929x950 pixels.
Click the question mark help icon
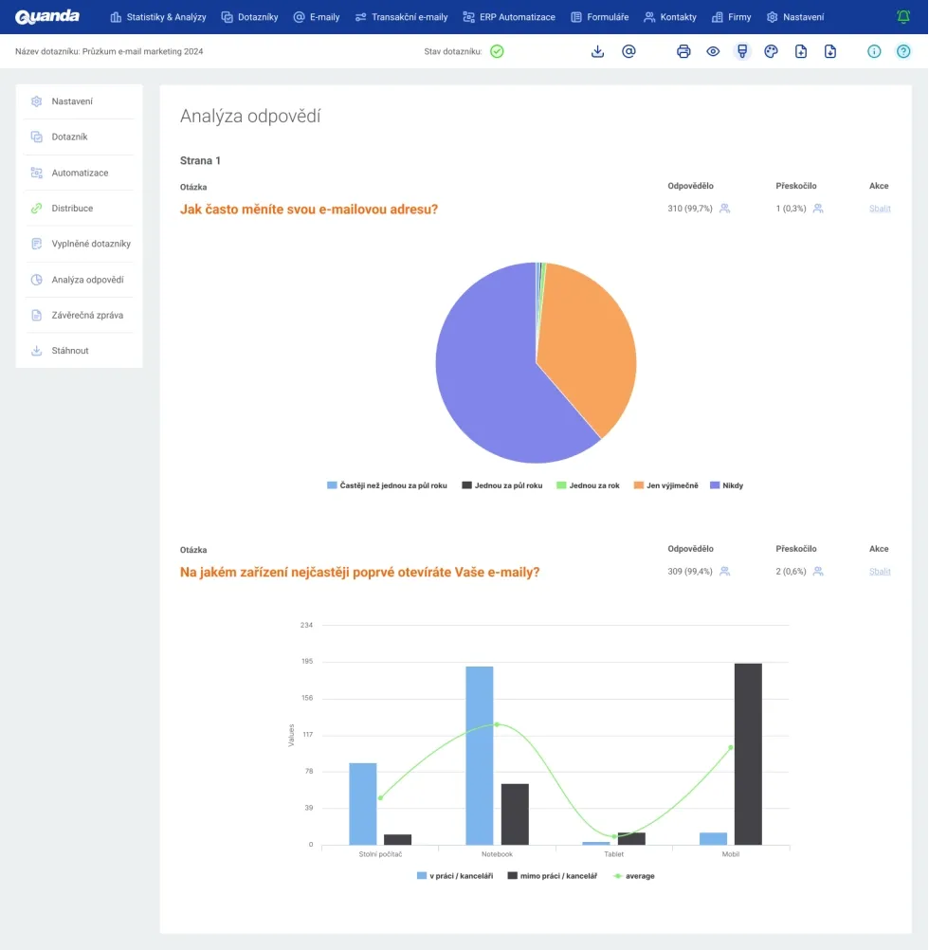click(903, 51)
